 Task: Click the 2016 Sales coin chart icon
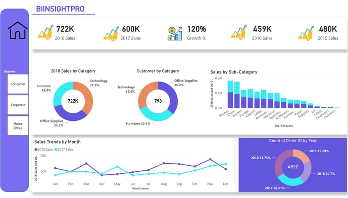239,32
